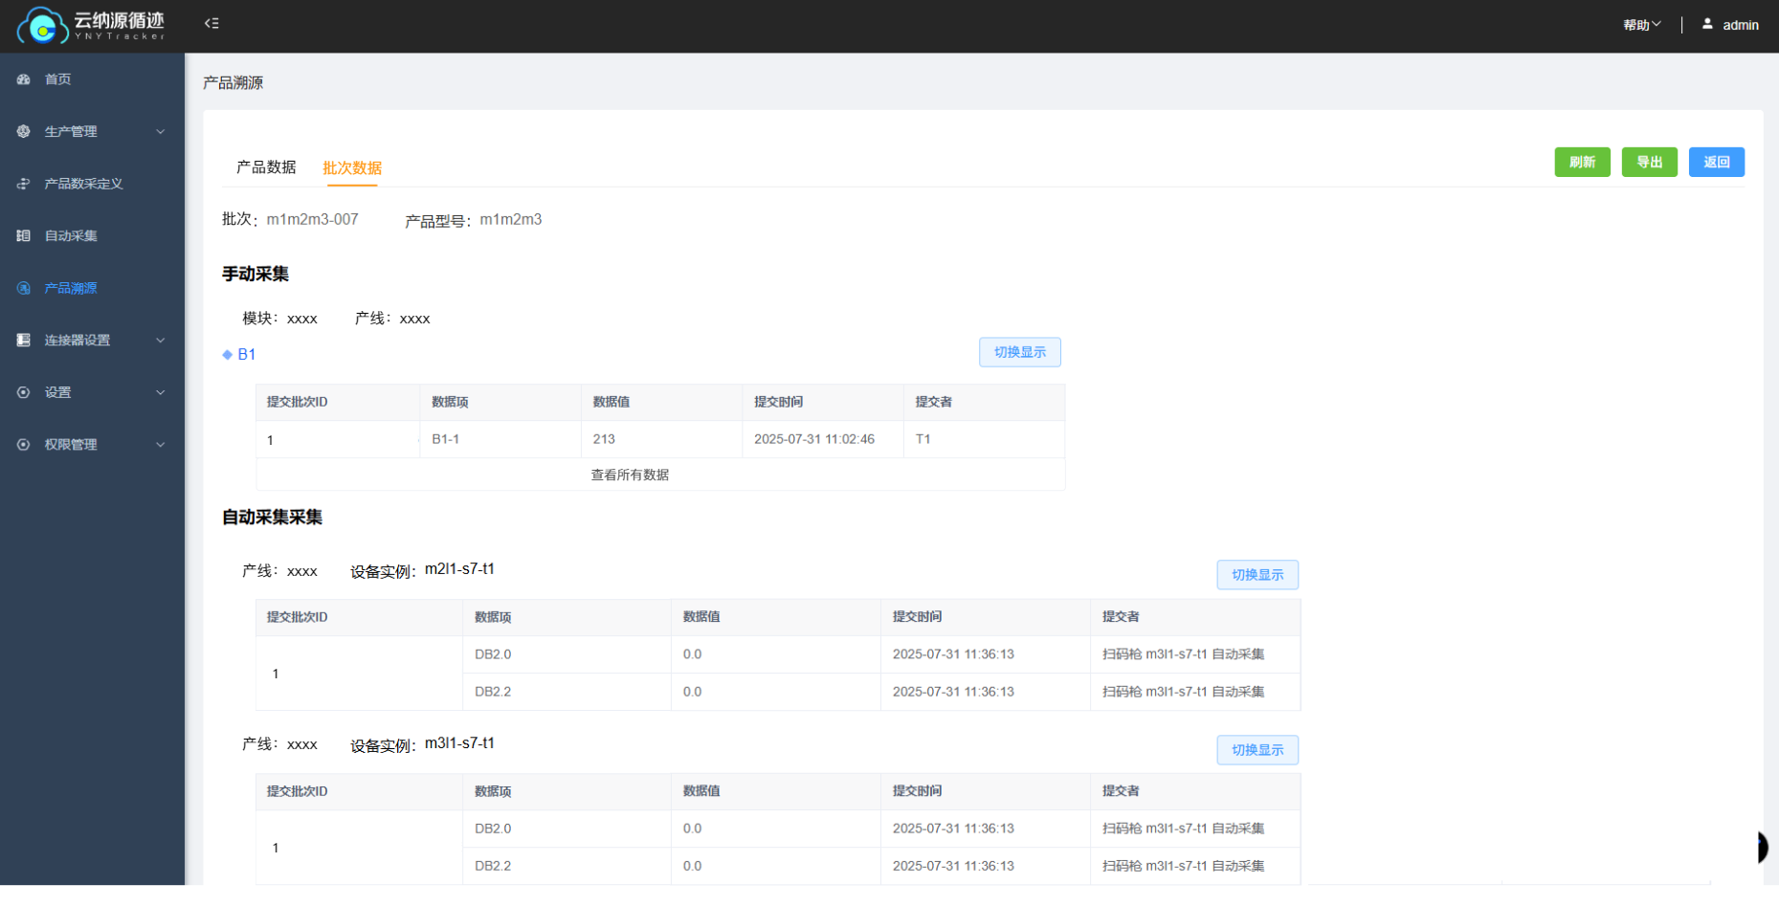Click the admin user avatar icon
This screenshot has height=907, width=1779.
[x=1707, y=24]
